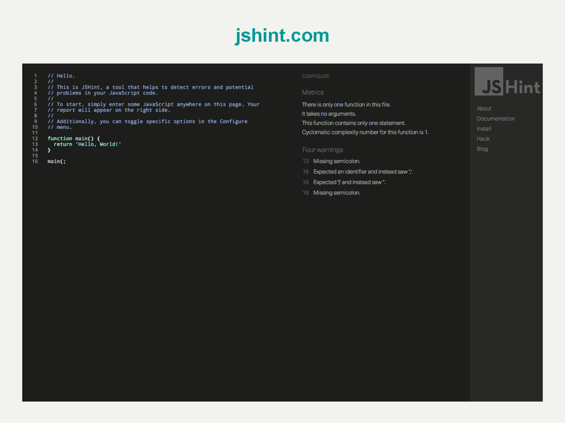Select the Metrics heading
The image size is (565, 423).
(313, 93)
